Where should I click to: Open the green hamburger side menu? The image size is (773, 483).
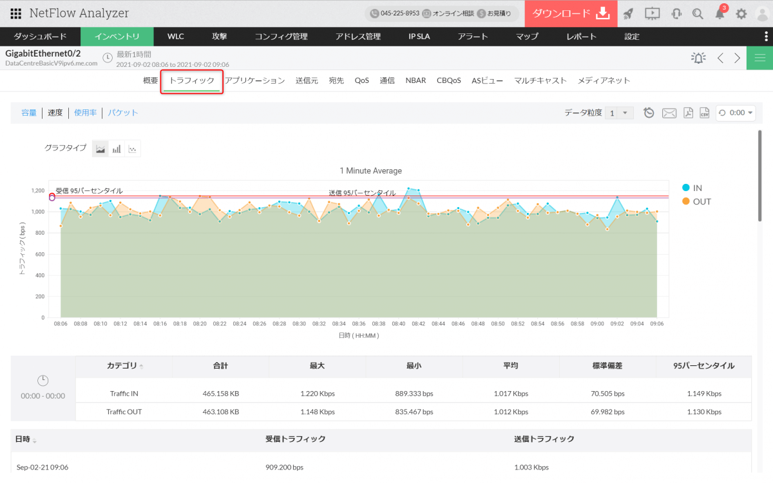(759, 58)
